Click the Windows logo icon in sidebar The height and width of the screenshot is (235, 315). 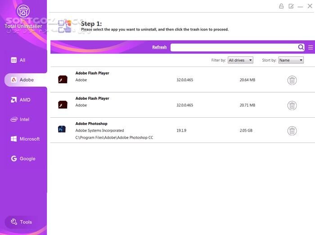(x=13, y=139)
